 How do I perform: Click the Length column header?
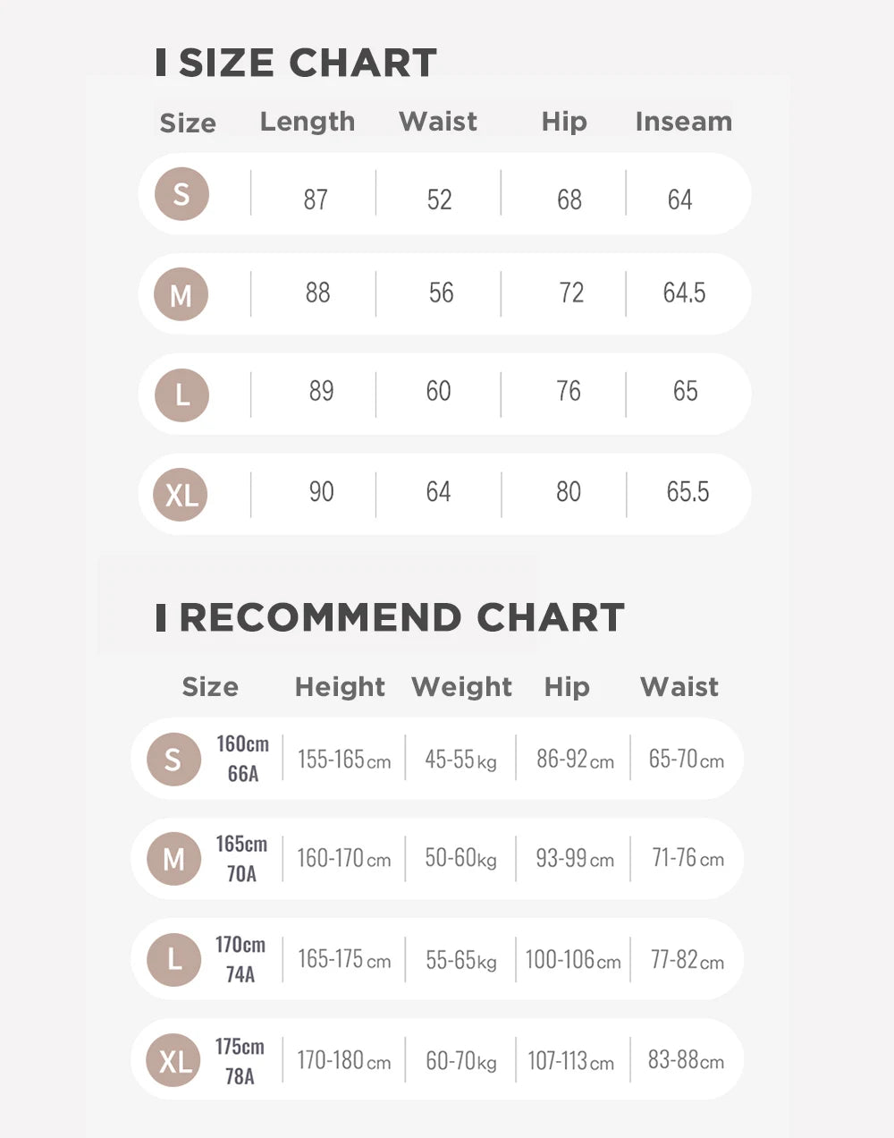pos(308,122)
